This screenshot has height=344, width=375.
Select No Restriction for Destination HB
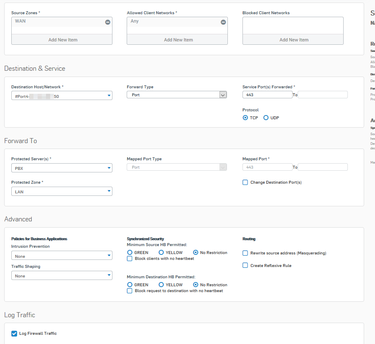click(196, 285)
